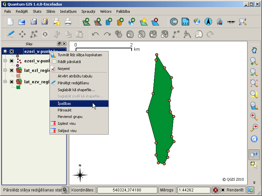Collapse the second ezeri_v-punkt layer tree
The height and width of the screenshot is (196, 262).
point(5,61)
